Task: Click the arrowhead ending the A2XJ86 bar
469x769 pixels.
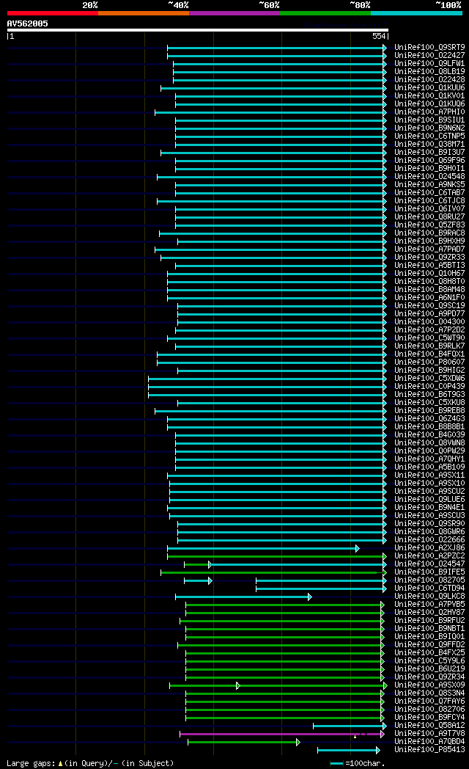Action: 358,548
